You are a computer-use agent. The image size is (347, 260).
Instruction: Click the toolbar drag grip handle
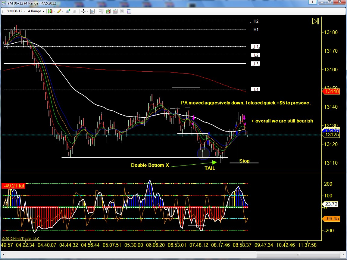3,11
